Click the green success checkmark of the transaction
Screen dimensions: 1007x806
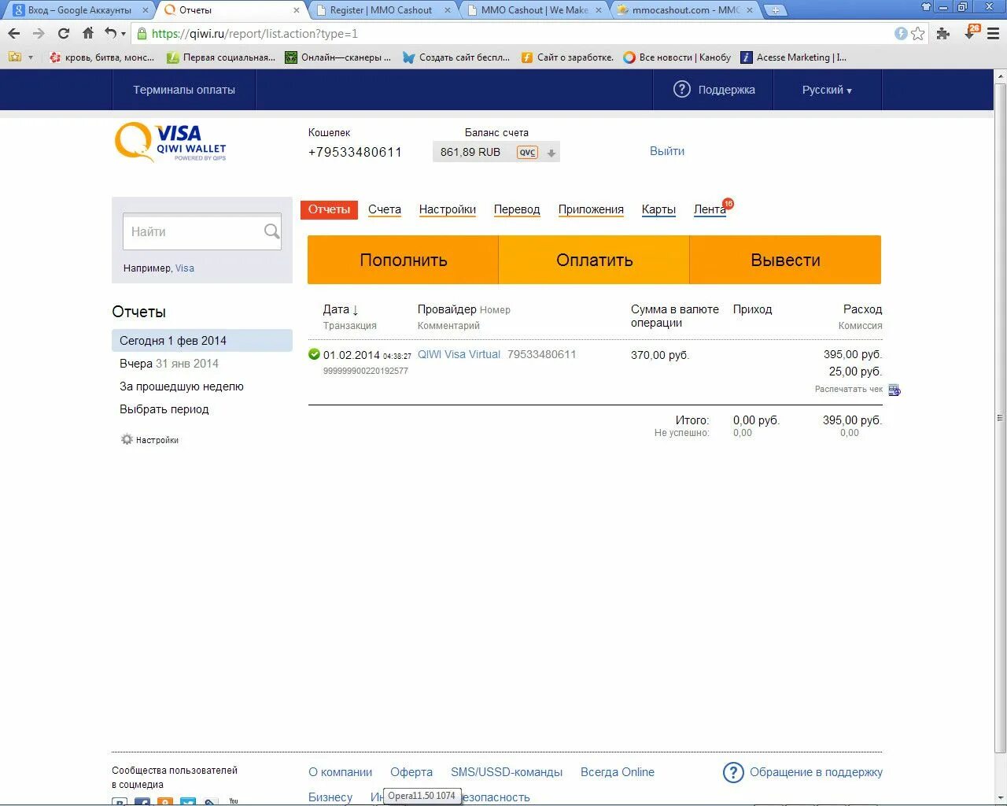(315, 354)
